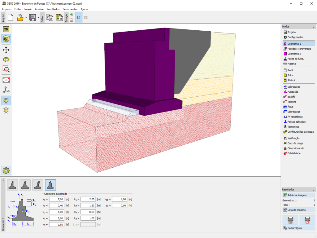Viewport: 317px width, 238px height.
Task: Switch to 2D view mode
Action: pyautogui.click(x=6, y=29)
